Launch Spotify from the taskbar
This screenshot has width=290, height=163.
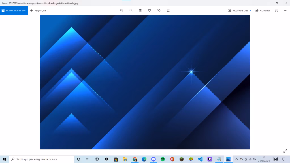[x=163, y=159]
